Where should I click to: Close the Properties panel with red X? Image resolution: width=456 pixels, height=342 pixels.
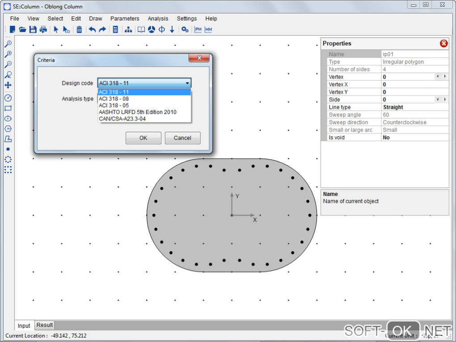tap(443, 43)
